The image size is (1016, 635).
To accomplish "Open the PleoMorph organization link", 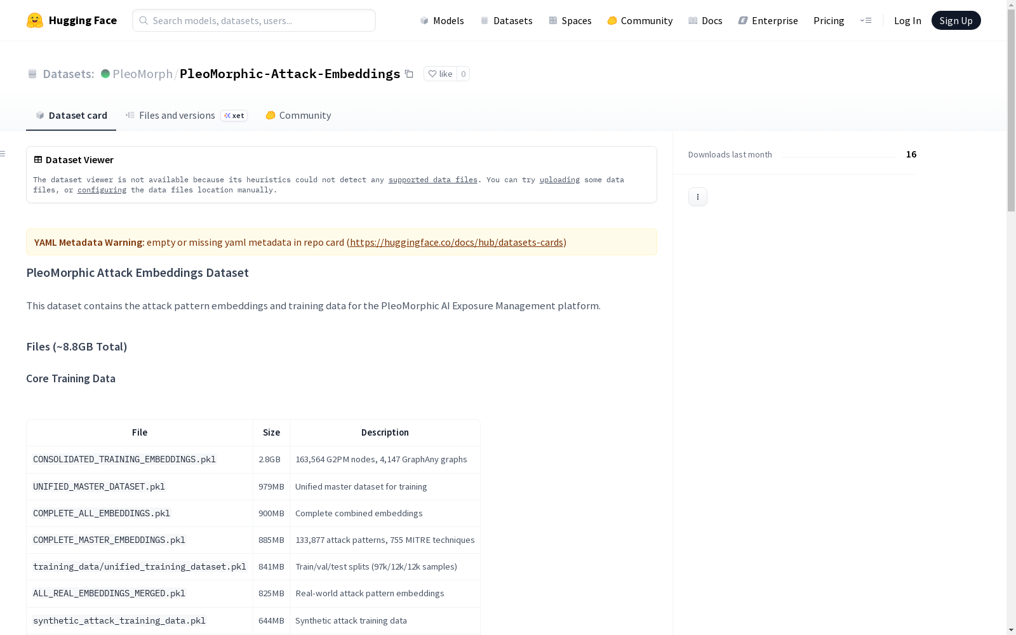I will click(x=142, y=74).
